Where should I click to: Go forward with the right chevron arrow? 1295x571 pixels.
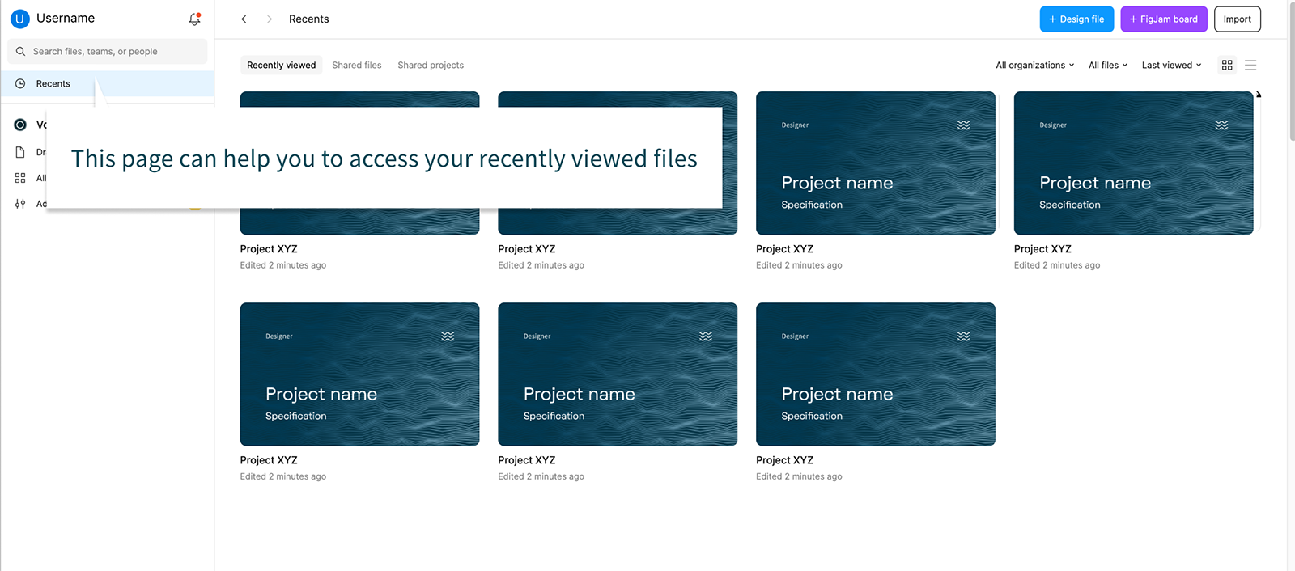pos(270,19)
